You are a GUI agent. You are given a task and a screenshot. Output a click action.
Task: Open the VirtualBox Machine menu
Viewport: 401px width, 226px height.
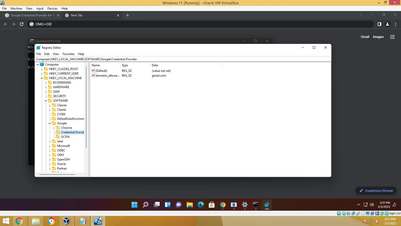tap(16, 9)
